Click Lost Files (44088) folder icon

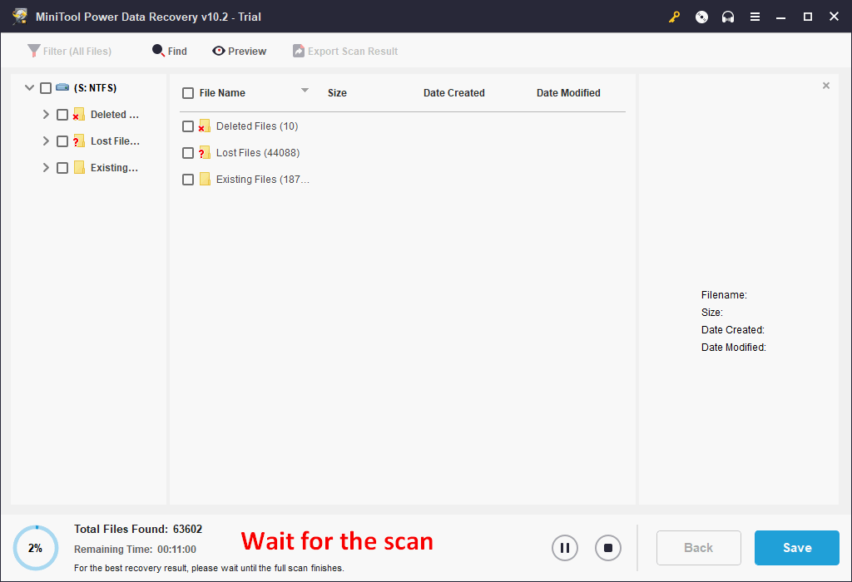pyautogui.click(x=205, y=152)
